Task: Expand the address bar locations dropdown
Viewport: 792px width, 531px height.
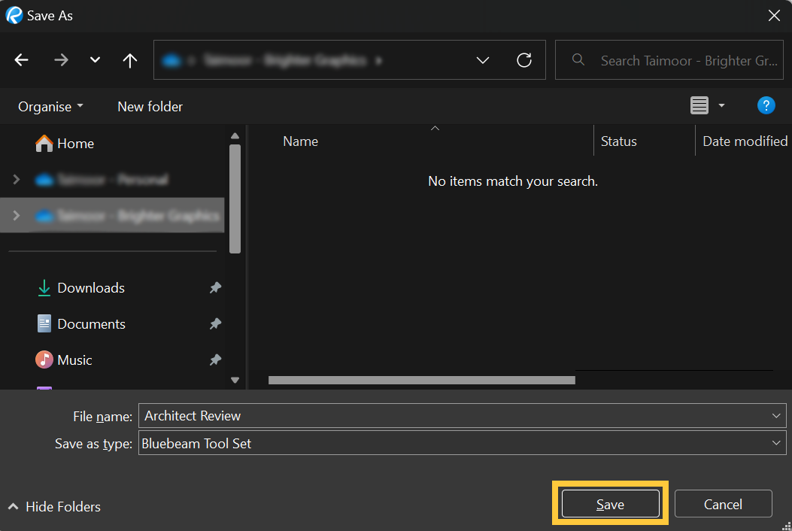Action: pos(482,59)
